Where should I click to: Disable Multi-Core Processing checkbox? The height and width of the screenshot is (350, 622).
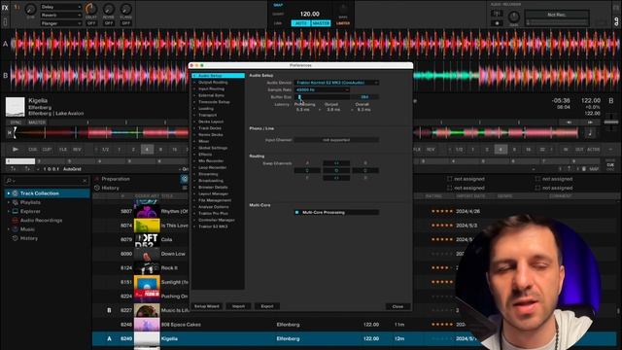coord(296,212)
